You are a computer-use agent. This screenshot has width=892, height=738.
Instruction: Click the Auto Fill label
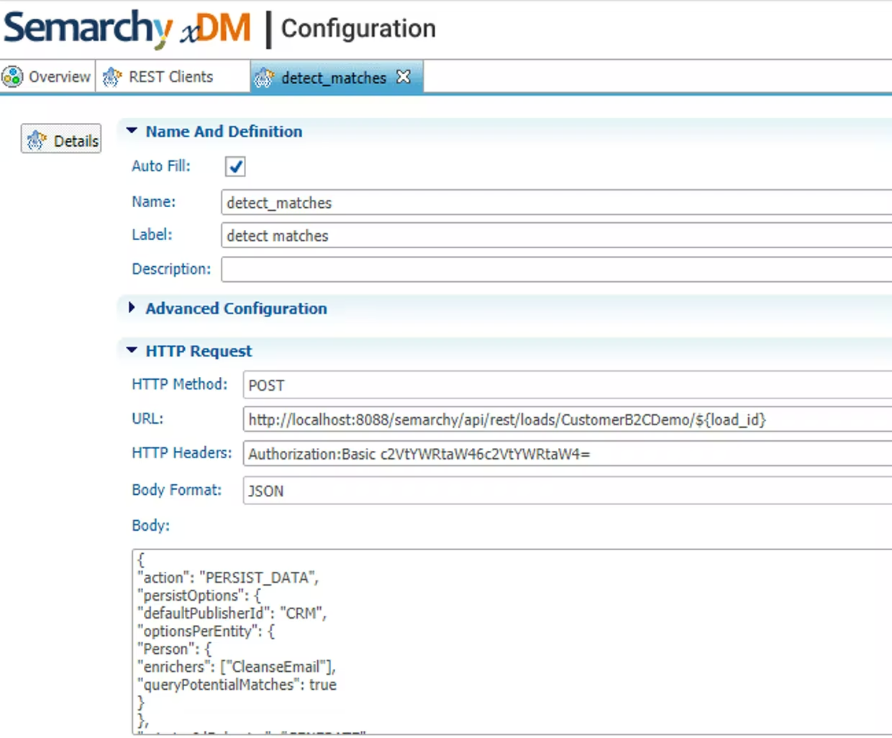pyautogui.click(x=161, y=166)
